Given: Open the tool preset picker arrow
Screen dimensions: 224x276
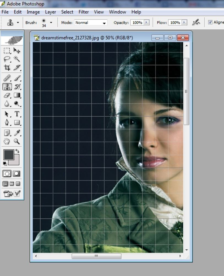Looking at the screenshot, I should (18, 23).
